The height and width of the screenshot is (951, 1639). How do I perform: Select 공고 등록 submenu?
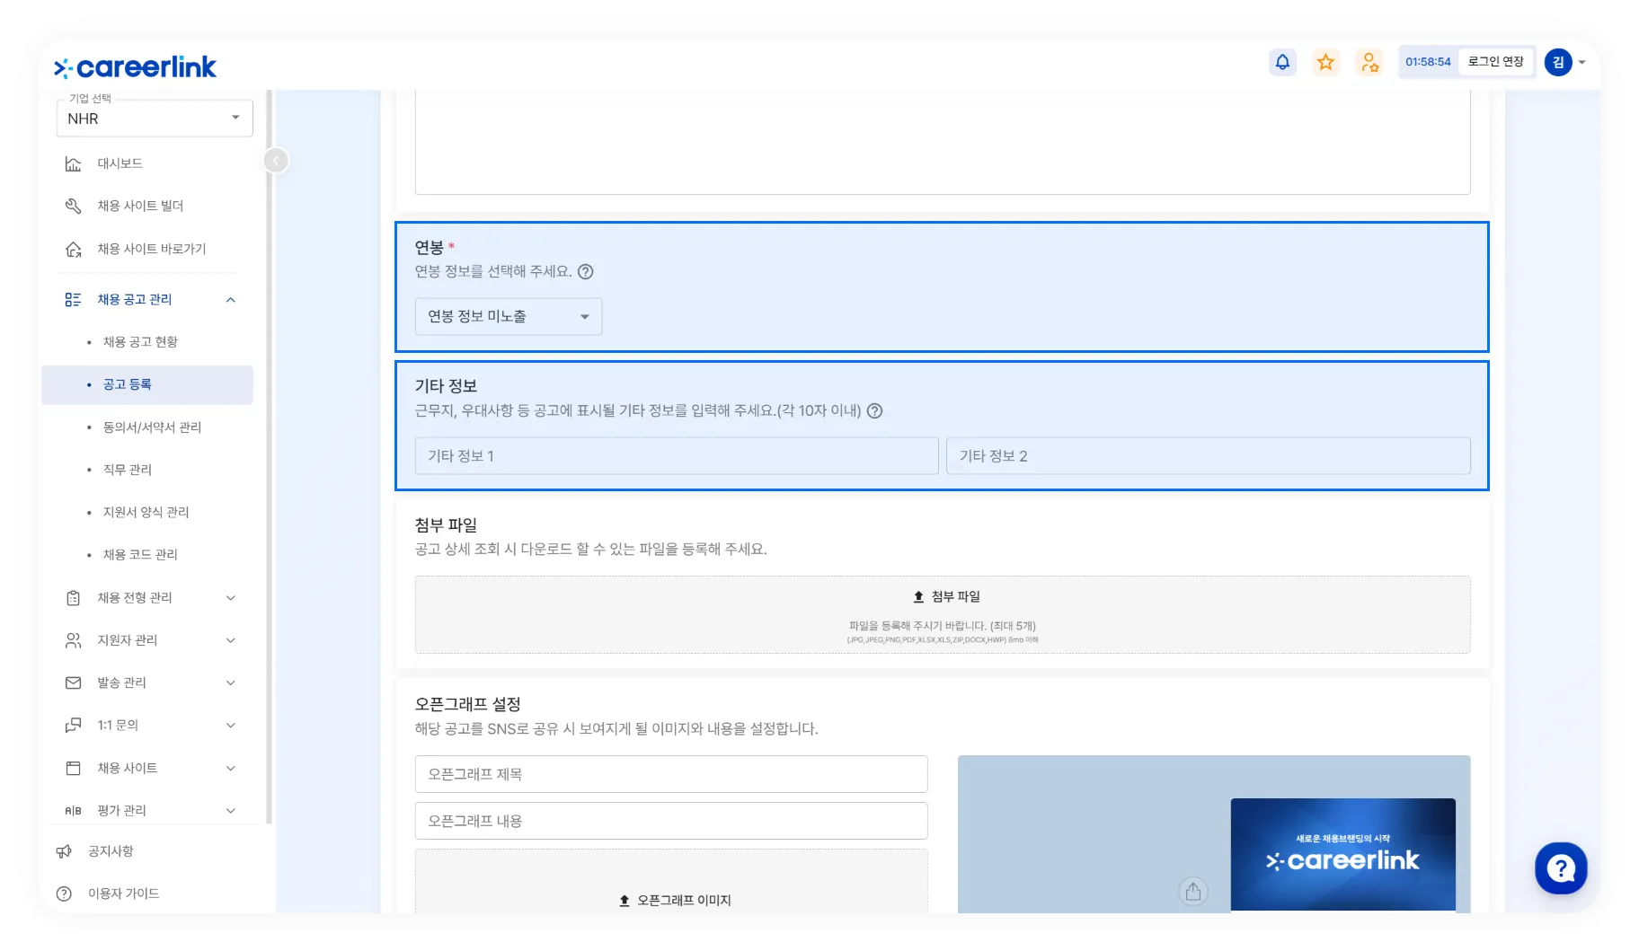[147, 384]
